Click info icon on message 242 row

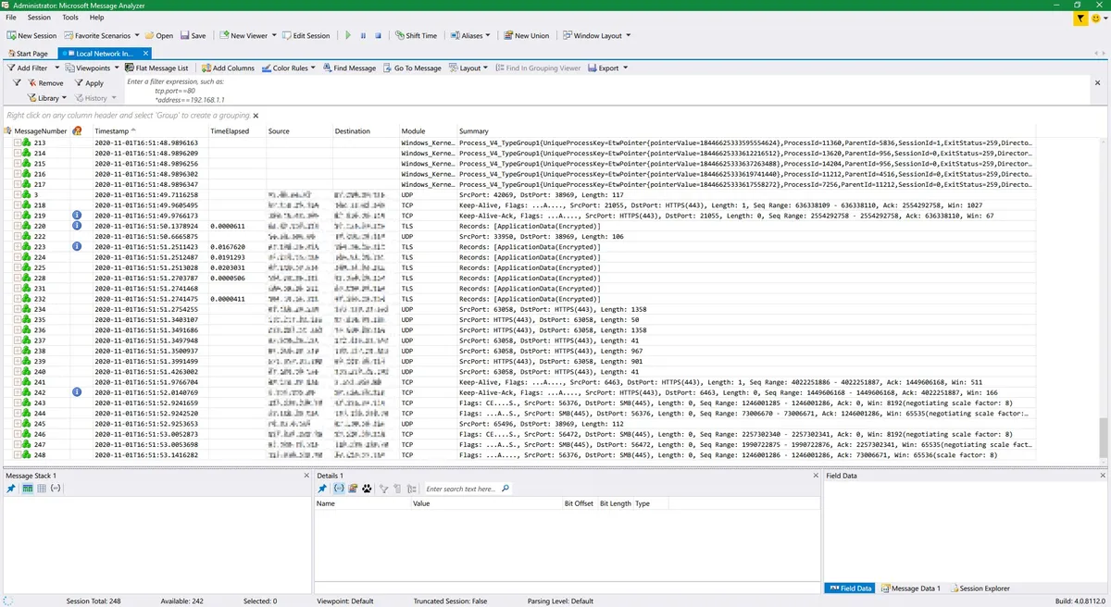click(77, 392)
